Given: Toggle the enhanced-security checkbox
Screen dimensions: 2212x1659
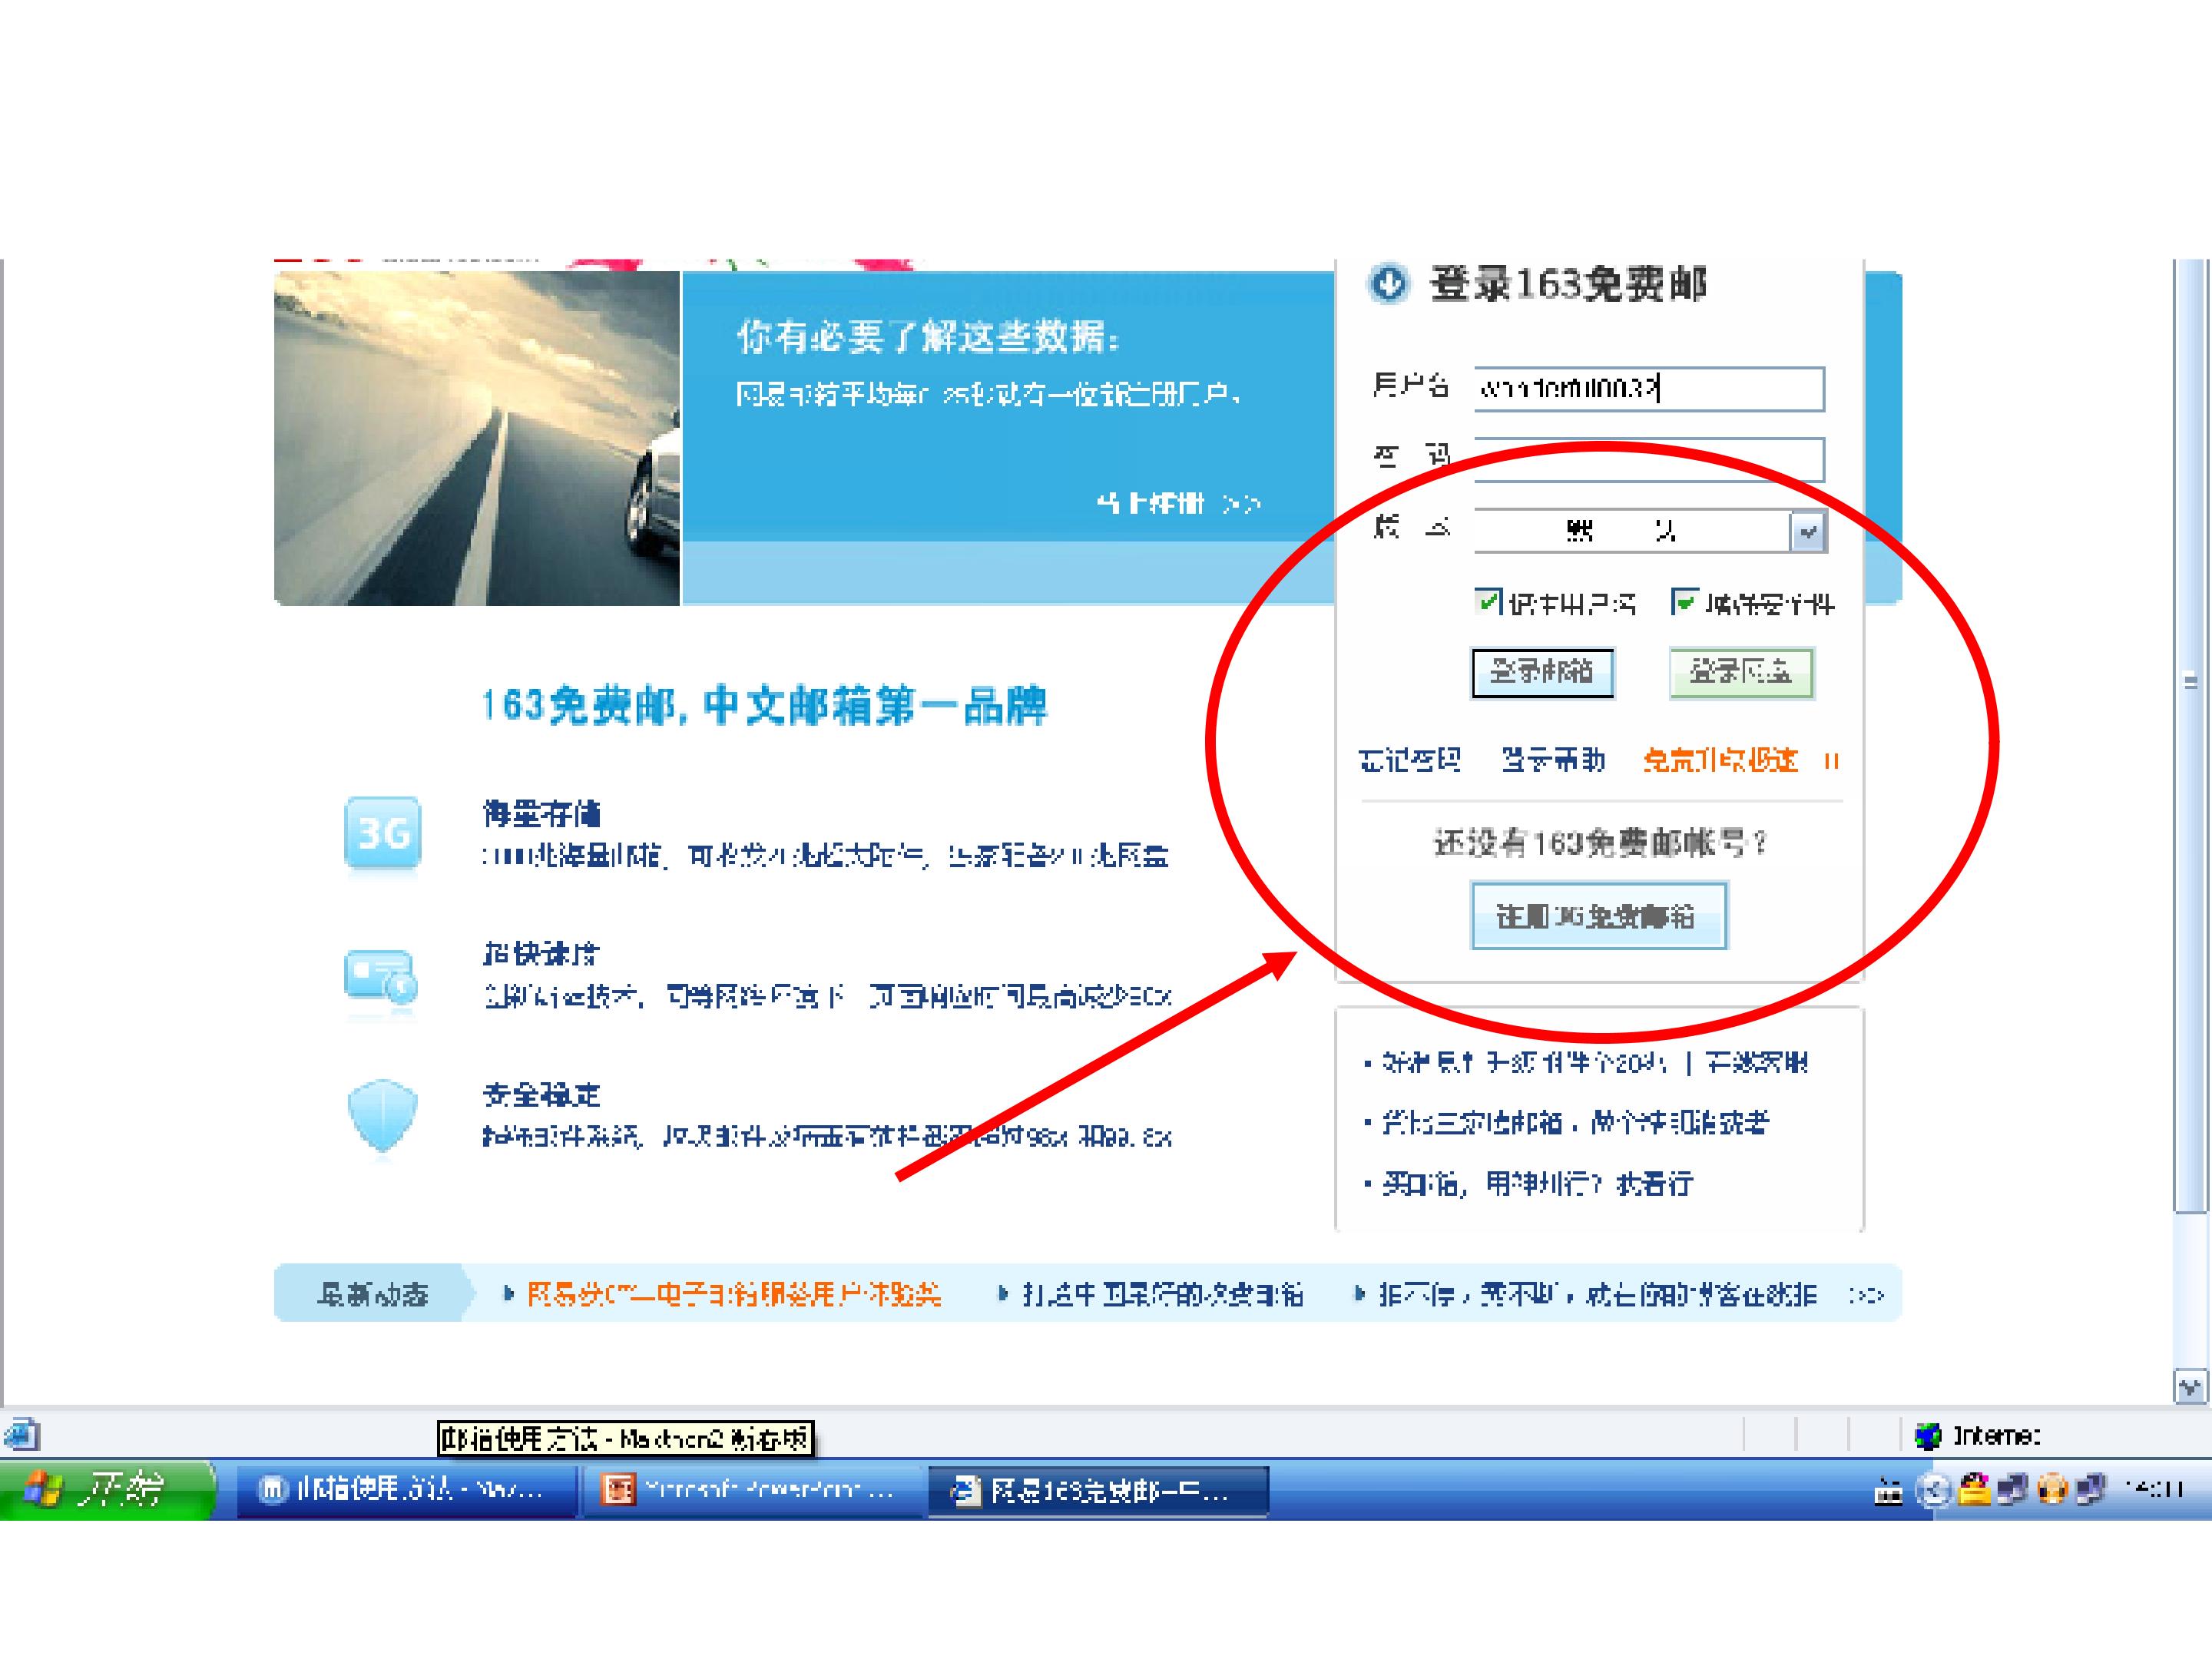Looking at the screenshot, I should click(x=1684, y=601).
